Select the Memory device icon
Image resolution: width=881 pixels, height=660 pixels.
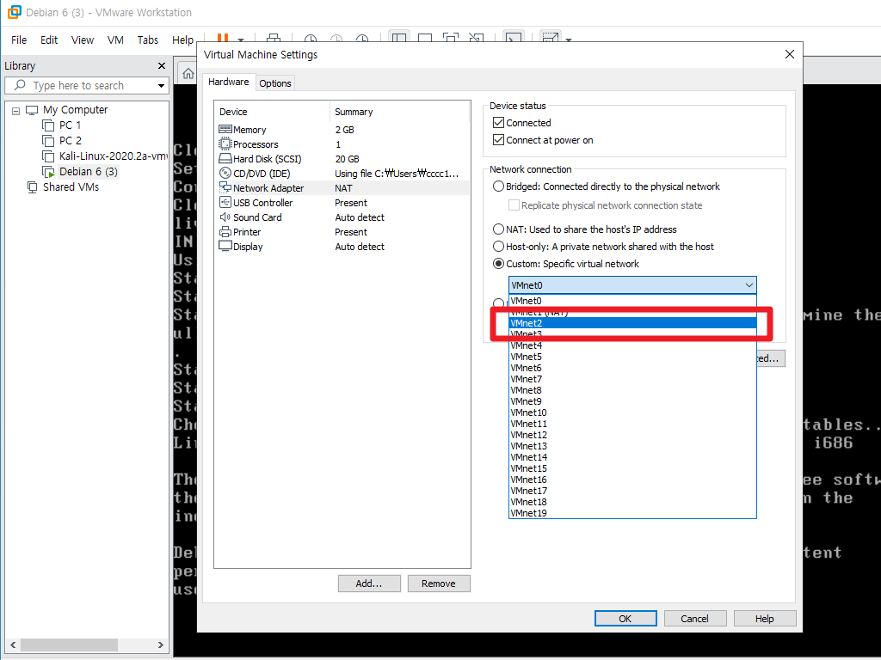pos(225,130)
